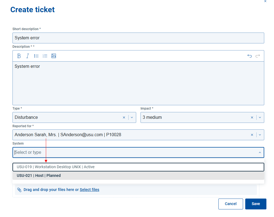Toggle bold formatting in description editor
Viewport: 274px width, 217px height.
[x=19, y=56]
